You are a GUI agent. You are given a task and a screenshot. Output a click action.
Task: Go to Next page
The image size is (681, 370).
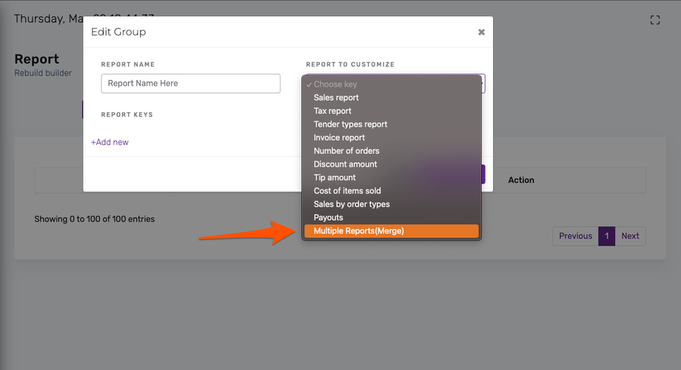pyautogui.click(x=630, y=236)
